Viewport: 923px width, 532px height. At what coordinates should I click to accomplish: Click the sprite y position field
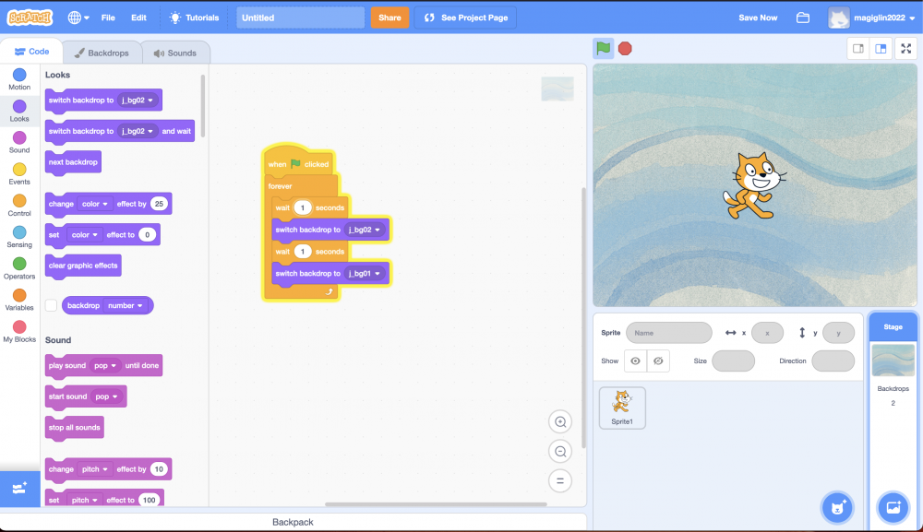tap(838, 333)
